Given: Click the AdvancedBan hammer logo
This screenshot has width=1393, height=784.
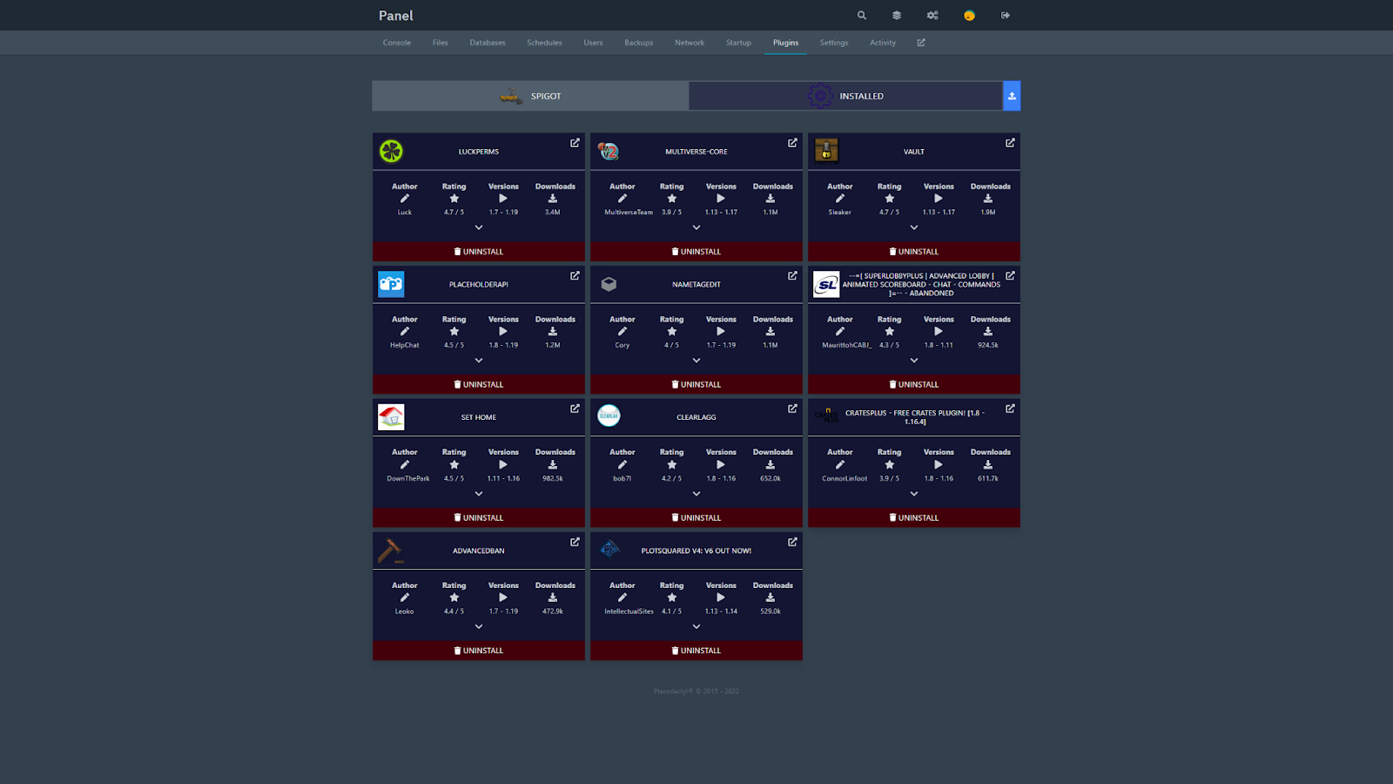Looking at the screenshot, I should pos(390,551).
